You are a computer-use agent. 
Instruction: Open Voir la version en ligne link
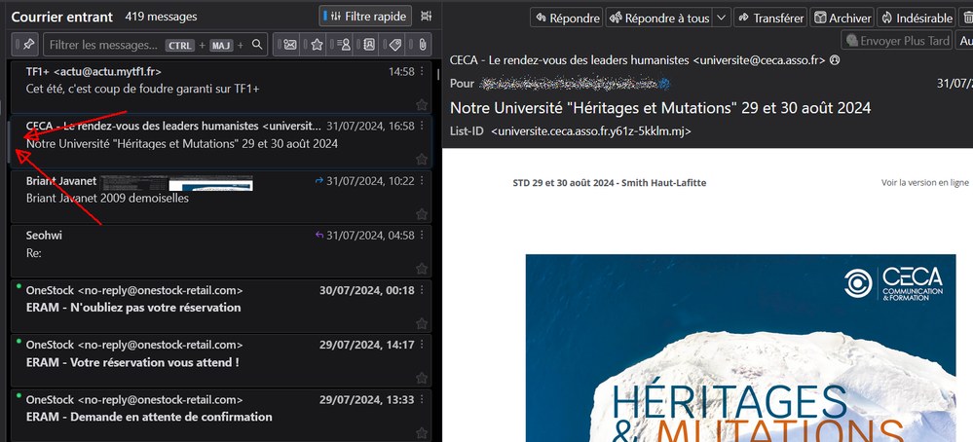tap(924, 183)
